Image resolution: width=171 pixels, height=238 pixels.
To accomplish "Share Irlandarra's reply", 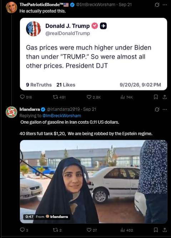I will 165,230.
